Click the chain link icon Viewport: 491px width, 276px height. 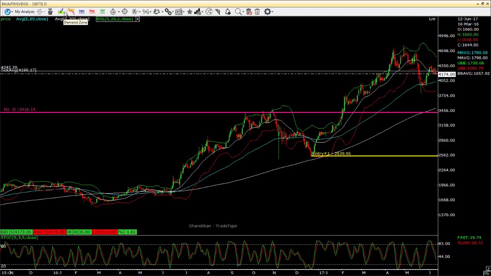click(x=168, y=11)
